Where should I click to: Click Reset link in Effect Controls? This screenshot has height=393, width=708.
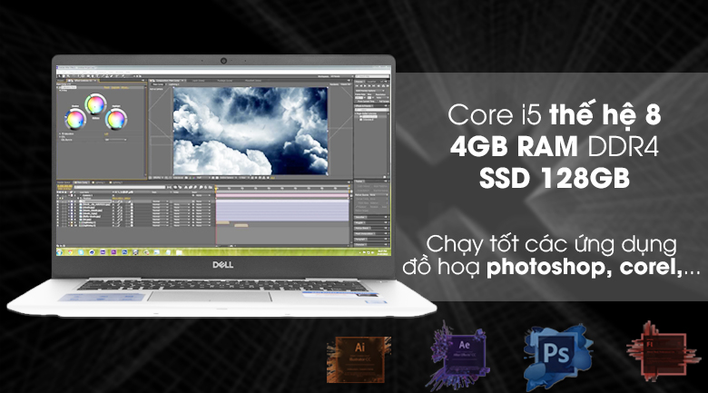[107, 88]
